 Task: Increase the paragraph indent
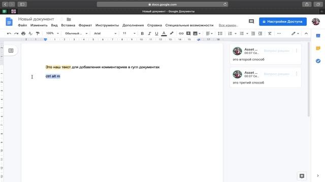point(261,33)
